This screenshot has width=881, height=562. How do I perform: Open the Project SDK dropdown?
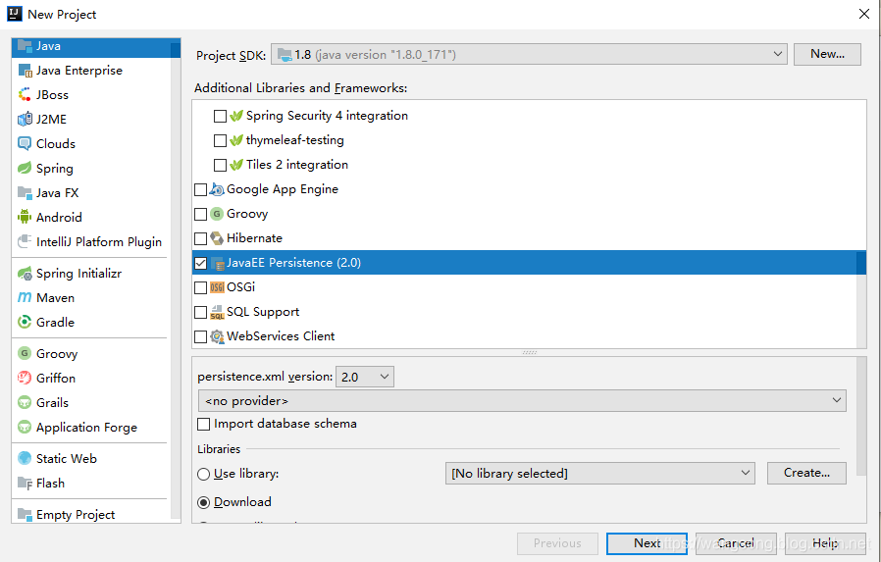pyautogui.click(x=530, y=55)
